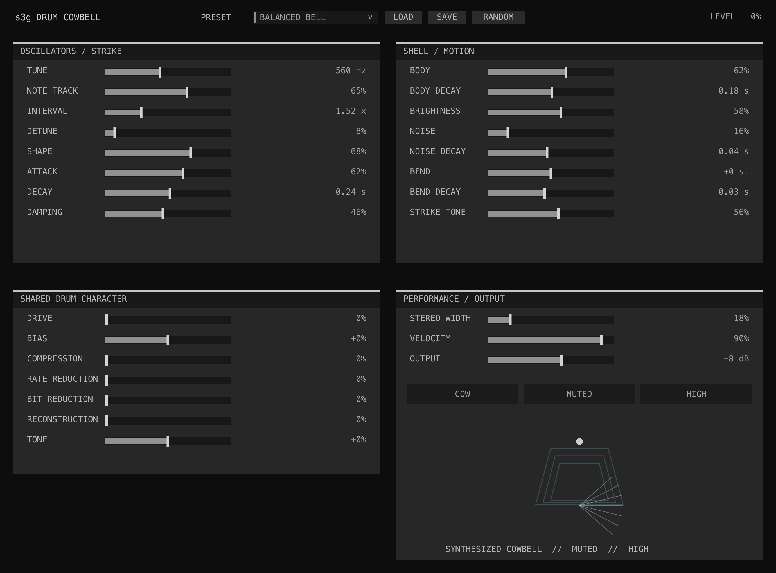Screen dimensions: 776x573
Task: Click the ATTACK slider
Action: [168, 173]
